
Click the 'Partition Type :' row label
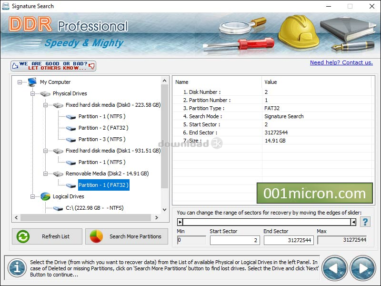coord(204,108)
